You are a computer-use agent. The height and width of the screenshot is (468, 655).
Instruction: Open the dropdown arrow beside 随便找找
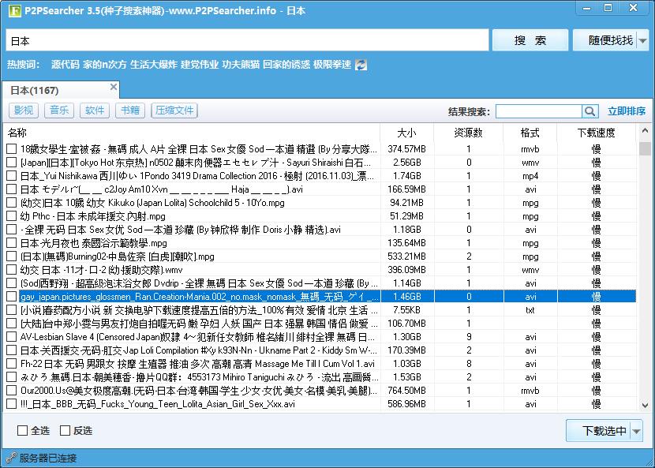pyautogui.click(x=643, y=40)
